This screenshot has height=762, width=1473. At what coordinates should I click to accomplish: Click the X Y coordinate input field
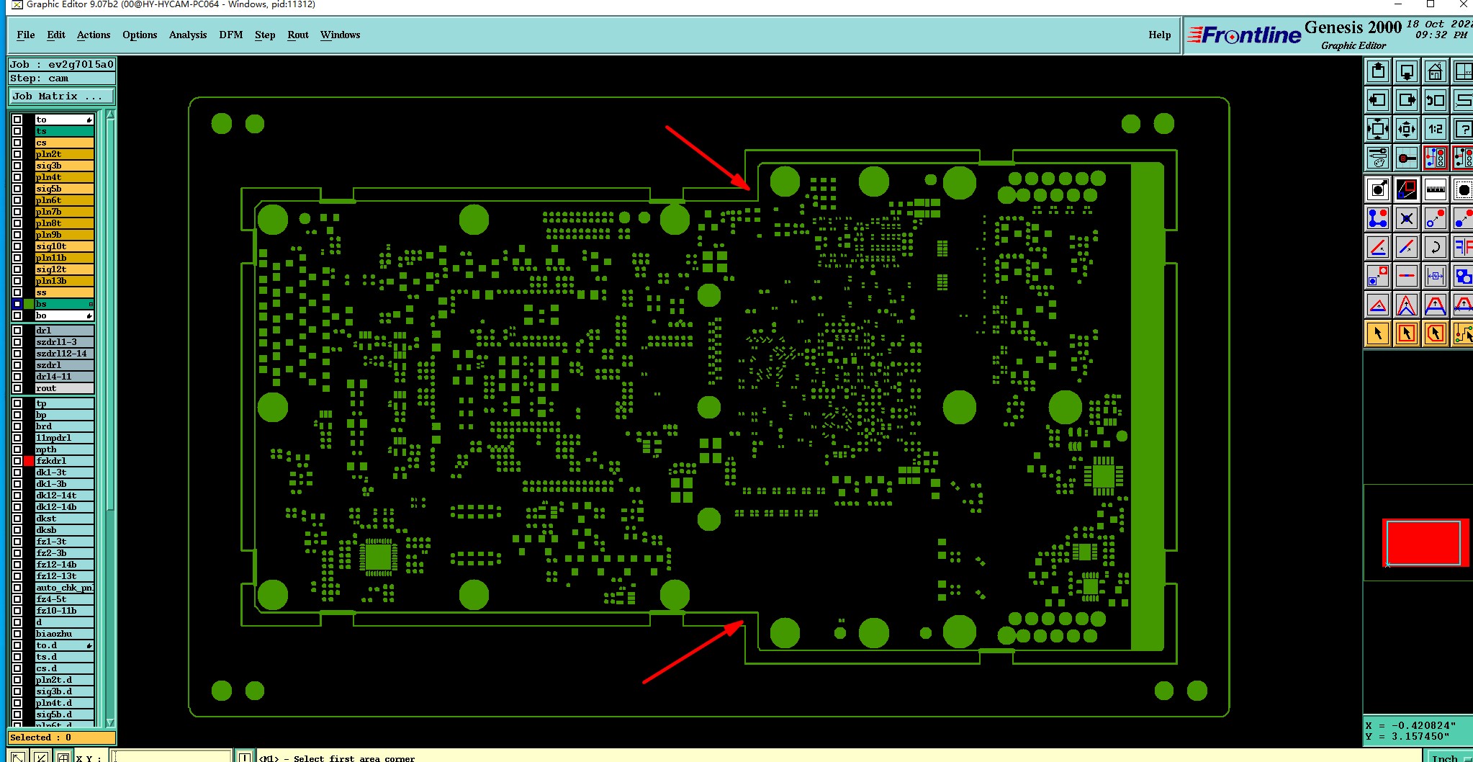170,757
